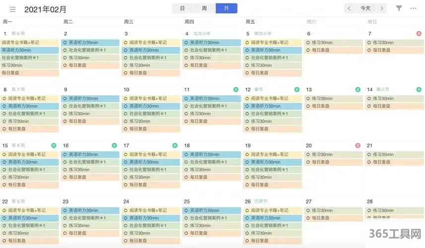425x248 pixels.
Task: Click the green holiday badge on February 17
Action: (175, 146)
